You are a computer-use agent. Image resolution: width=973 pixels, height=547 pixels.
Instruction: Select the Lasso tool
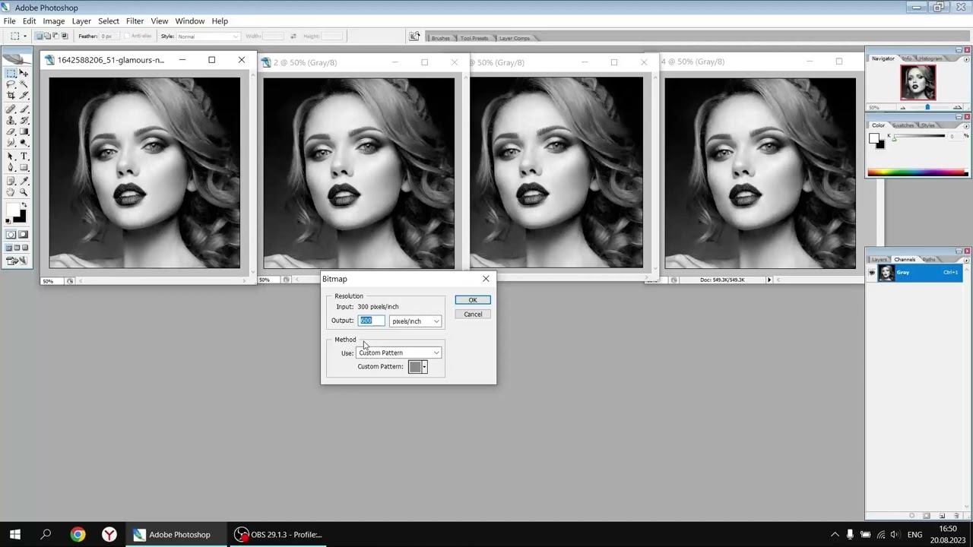[11, 84]
